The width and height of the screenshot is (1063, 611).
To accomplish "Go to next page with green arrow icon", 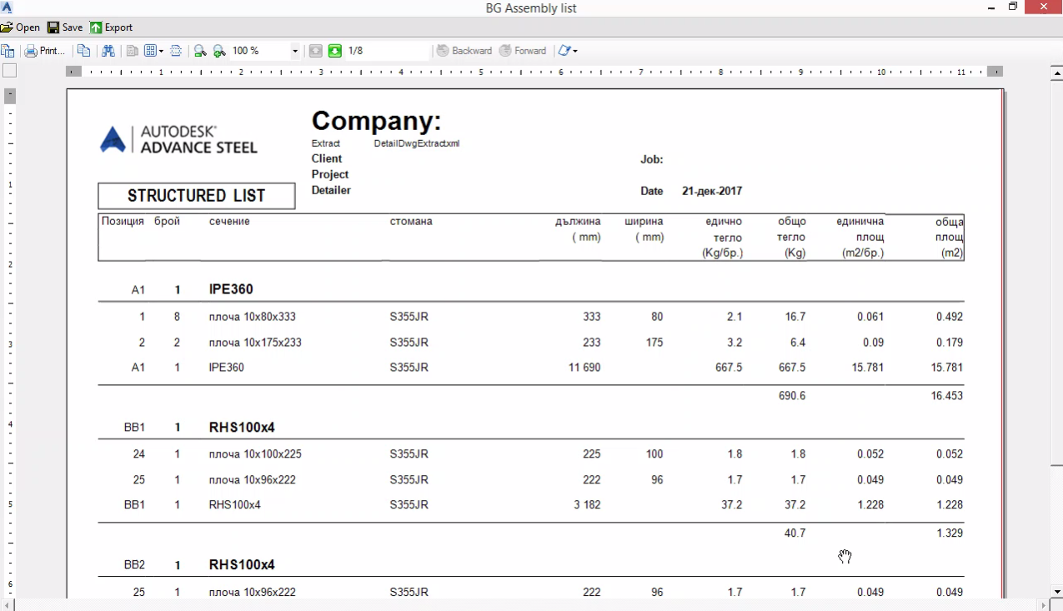I will 334,51.
